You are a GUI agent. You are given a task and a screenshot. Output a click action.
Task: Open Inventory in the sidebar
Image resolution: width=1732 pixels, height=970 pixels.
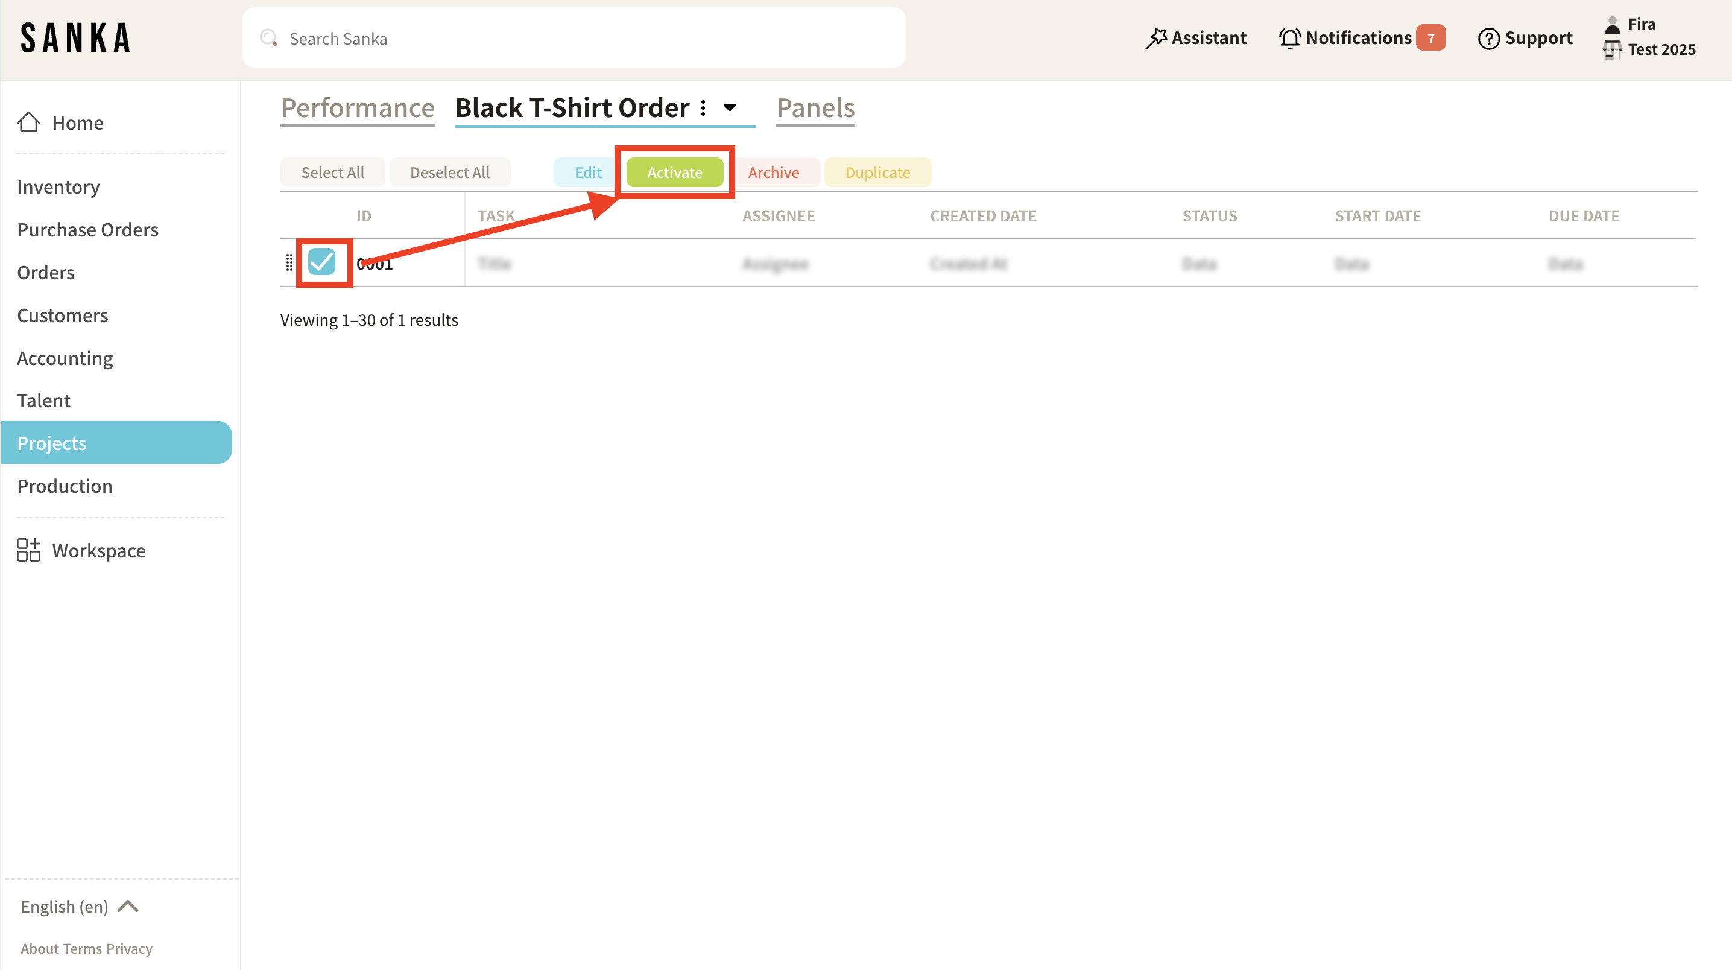[58, 186]
